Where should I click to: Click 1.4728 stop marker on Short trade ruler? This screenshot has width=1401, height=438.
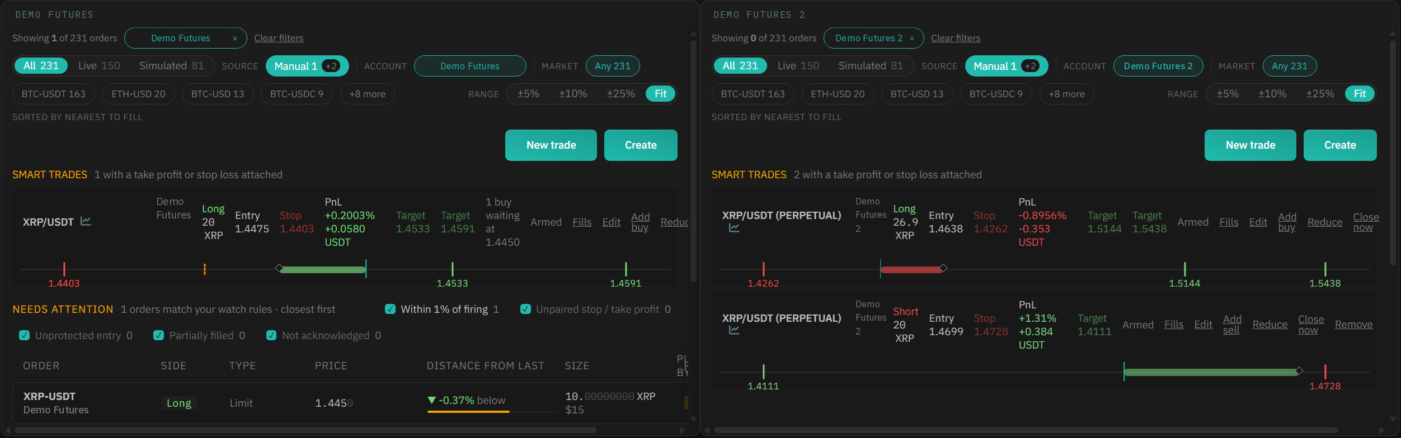[1325, 372]
